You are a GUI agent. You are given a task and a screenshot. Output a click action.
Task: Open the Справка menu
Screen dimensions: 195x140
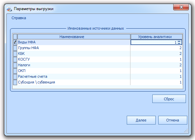(19, 18)
